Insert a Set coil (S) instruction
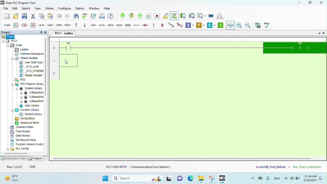This screenshot has width=327, height=184. pyautogui.click(x=119, y=25)
